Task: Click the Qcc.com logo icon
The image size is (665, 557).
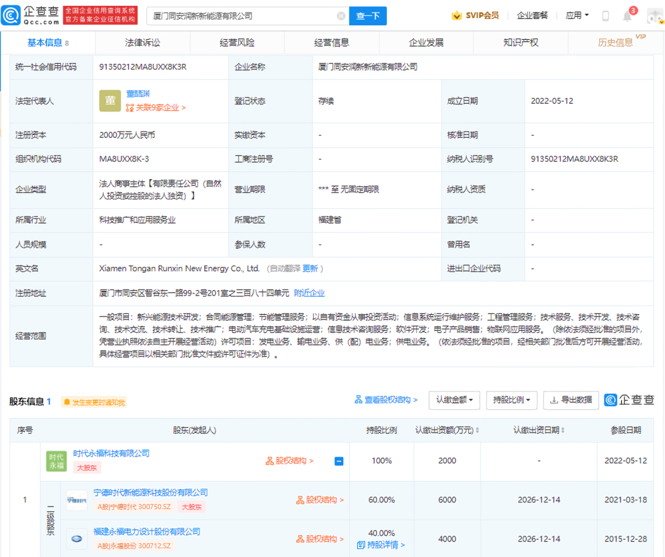Action: 11,16
